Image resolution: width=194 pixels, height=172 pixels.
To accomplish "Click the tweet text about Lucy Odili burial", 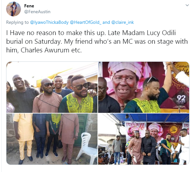I will [x=97, y=41].
